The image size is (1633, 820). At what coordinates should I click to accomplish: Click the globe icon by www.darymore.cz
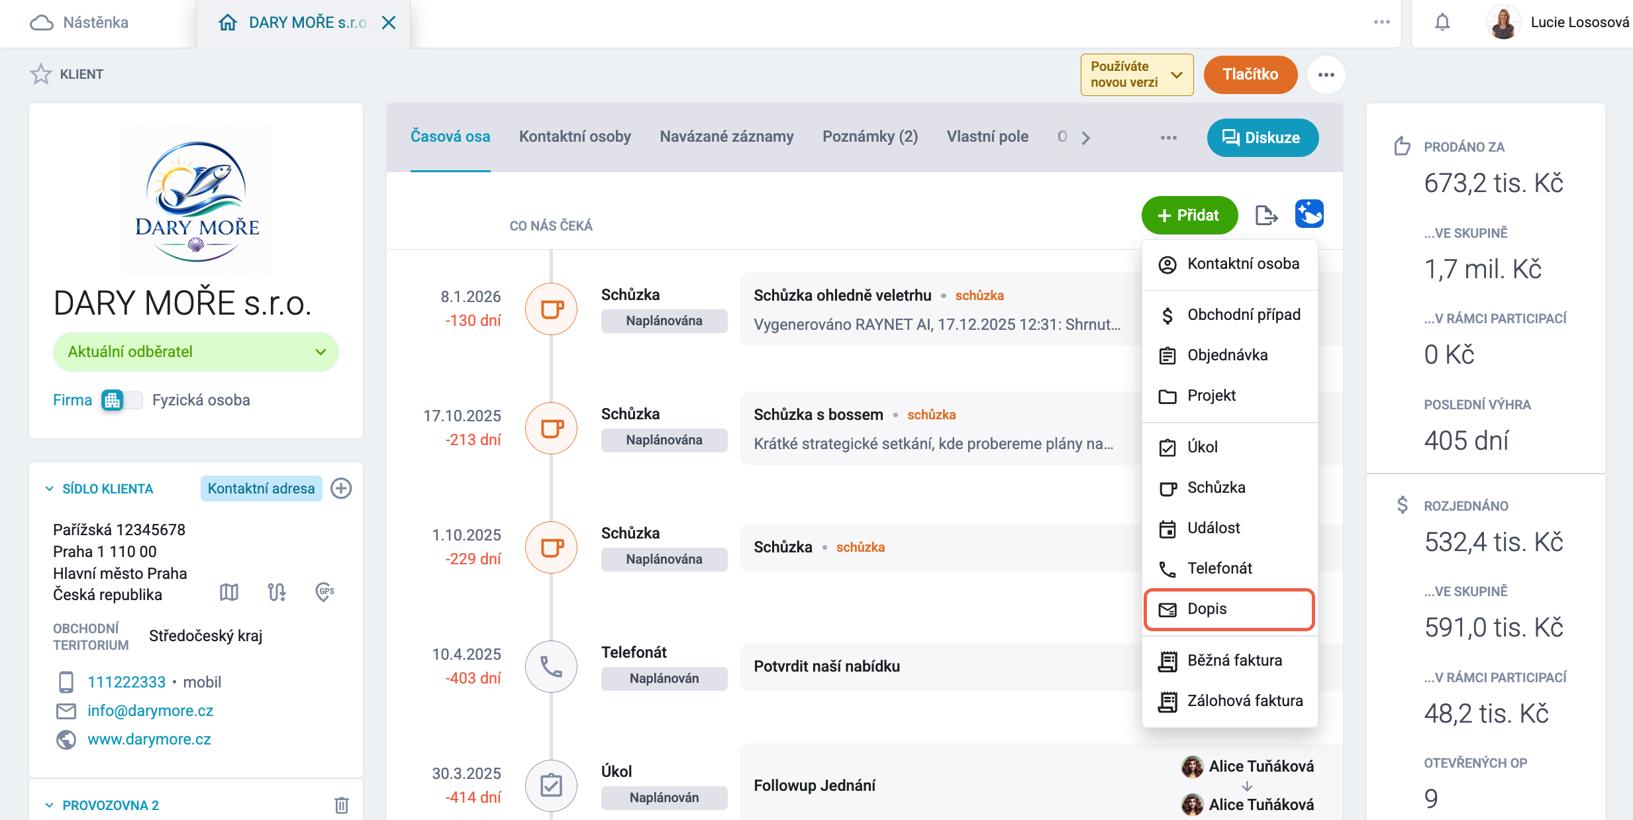[x=66, y=740]
